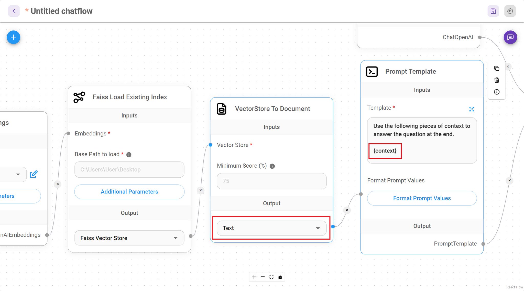Show info for Prompt Template node

click(x=497, y=92)
